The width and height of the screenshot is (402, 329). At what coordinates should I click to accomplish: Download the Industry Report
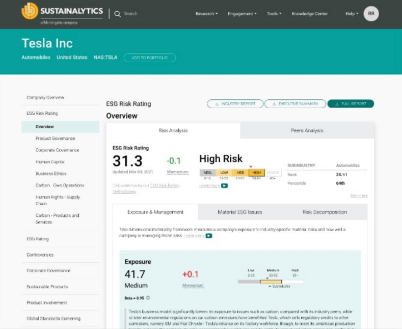tap(235, 104)
